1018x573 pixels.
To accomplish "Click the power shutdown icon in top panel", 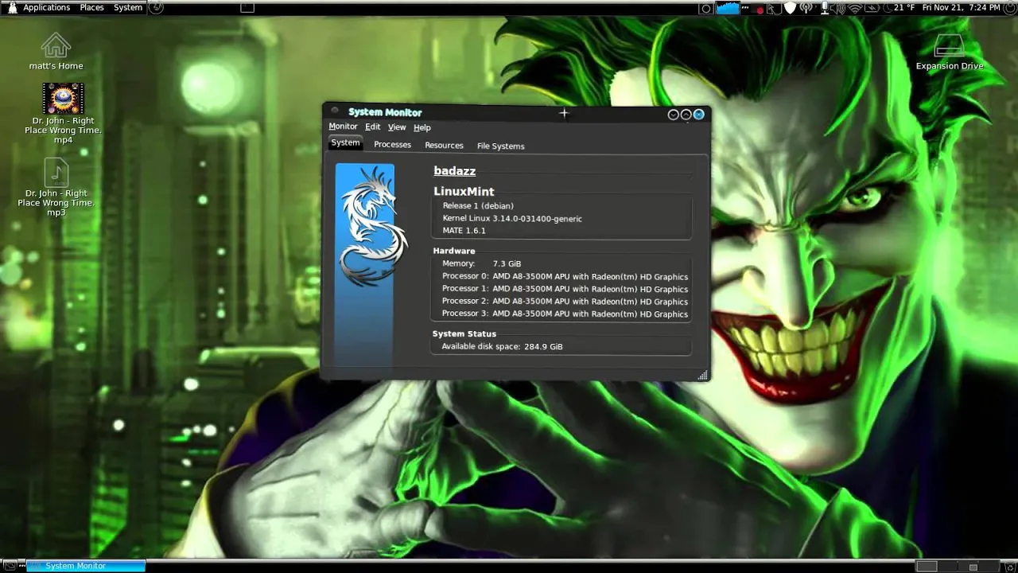I will (1009, 7).
